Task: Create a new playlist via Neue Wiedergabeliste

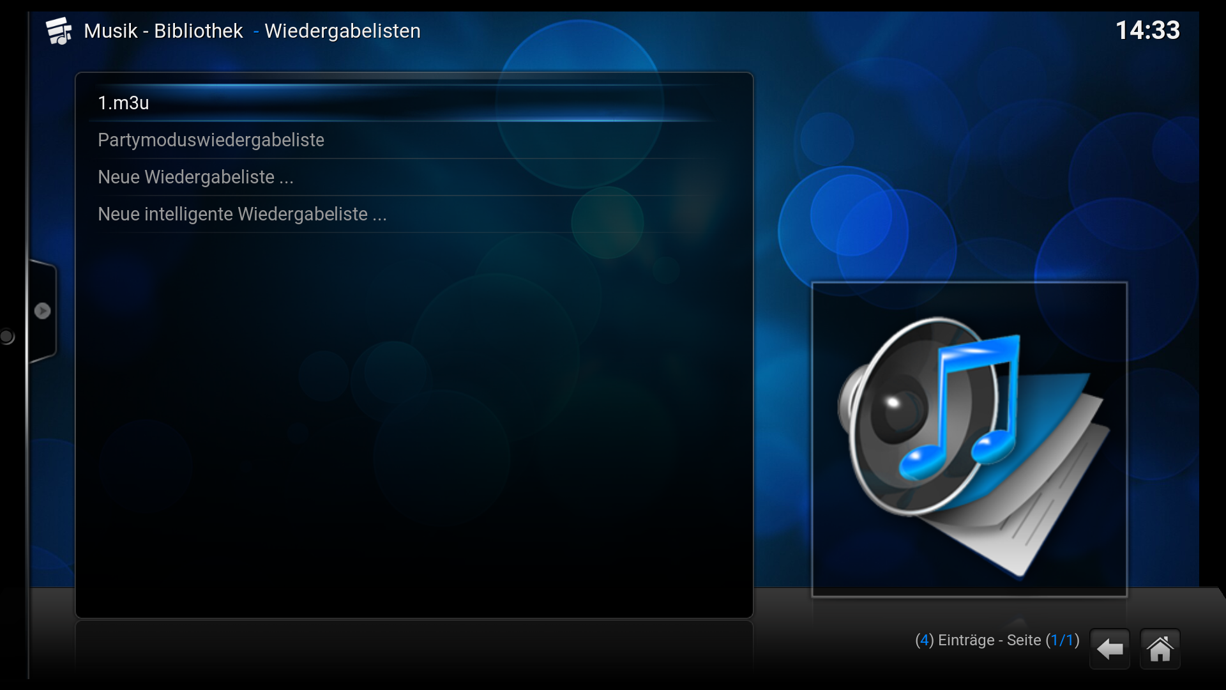Action: (x=414, y=177)
